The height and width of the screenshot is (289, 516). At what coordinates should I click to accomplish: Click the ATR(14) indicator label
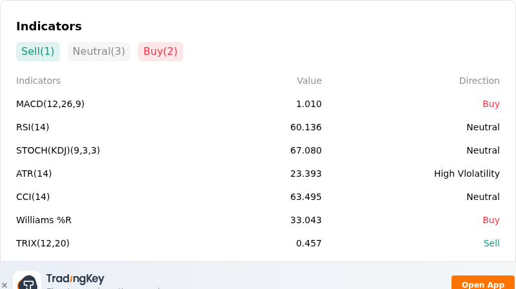34,174
